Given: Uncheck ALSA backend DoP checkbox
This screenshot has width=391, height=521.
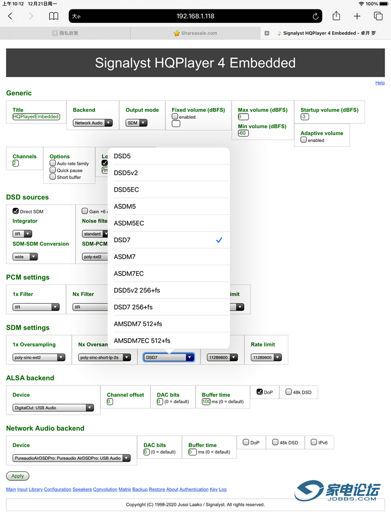Looking at the screenshot, I should click(260, 392).
